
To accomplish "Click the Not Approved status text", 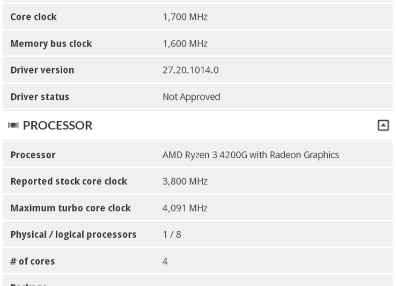I will pyautogui.click(x=191, y=97).
